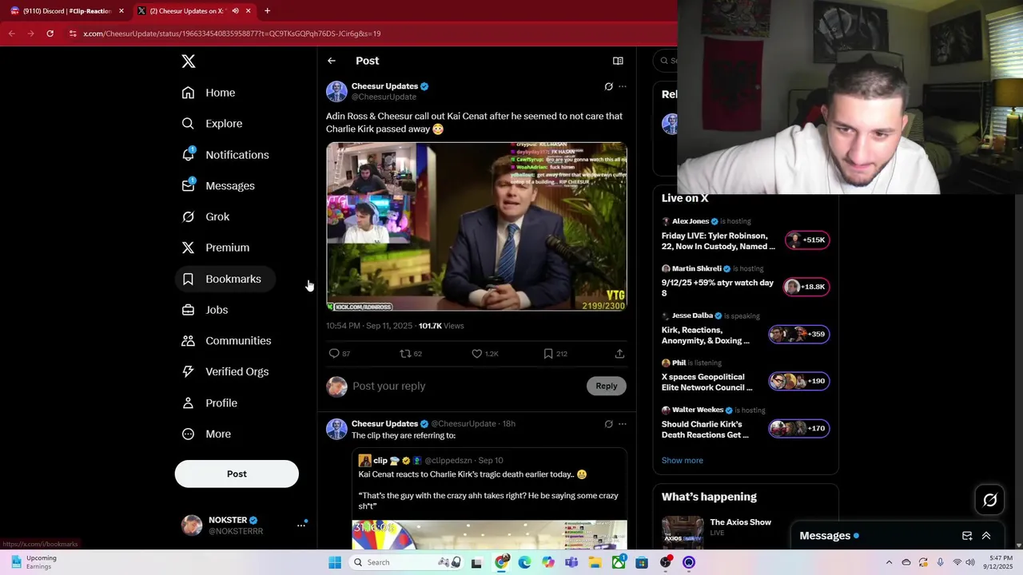This screenshot has height=575, width=1023.
Task: Click Show more under Live on X
Action: (683, 461)
